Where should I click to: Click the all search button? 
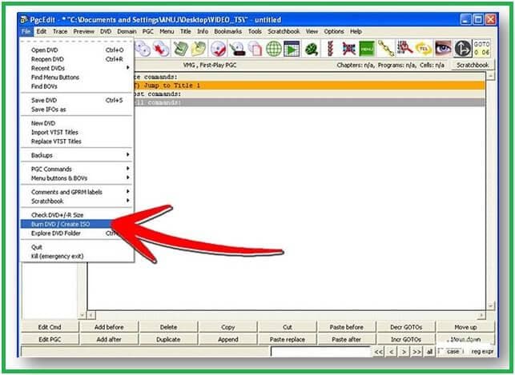(429, 351)
